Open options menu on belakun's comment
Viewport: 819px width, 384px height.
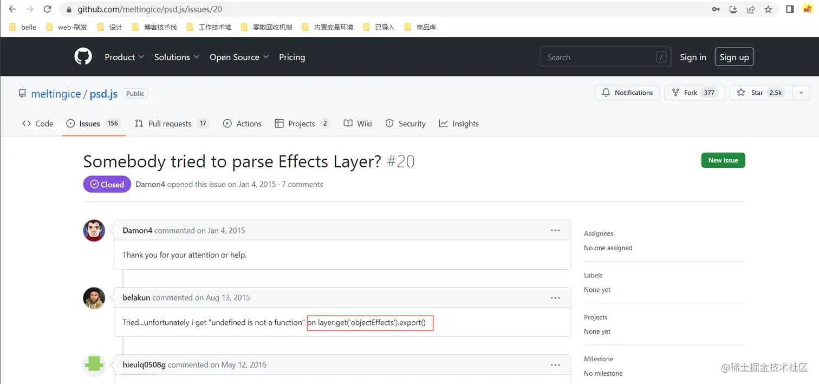pos(555,297)
